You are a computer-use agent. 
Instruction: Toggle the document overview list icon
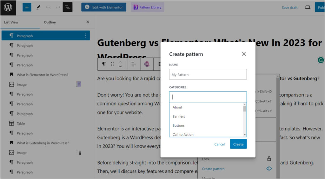click(x=68, y=7)
